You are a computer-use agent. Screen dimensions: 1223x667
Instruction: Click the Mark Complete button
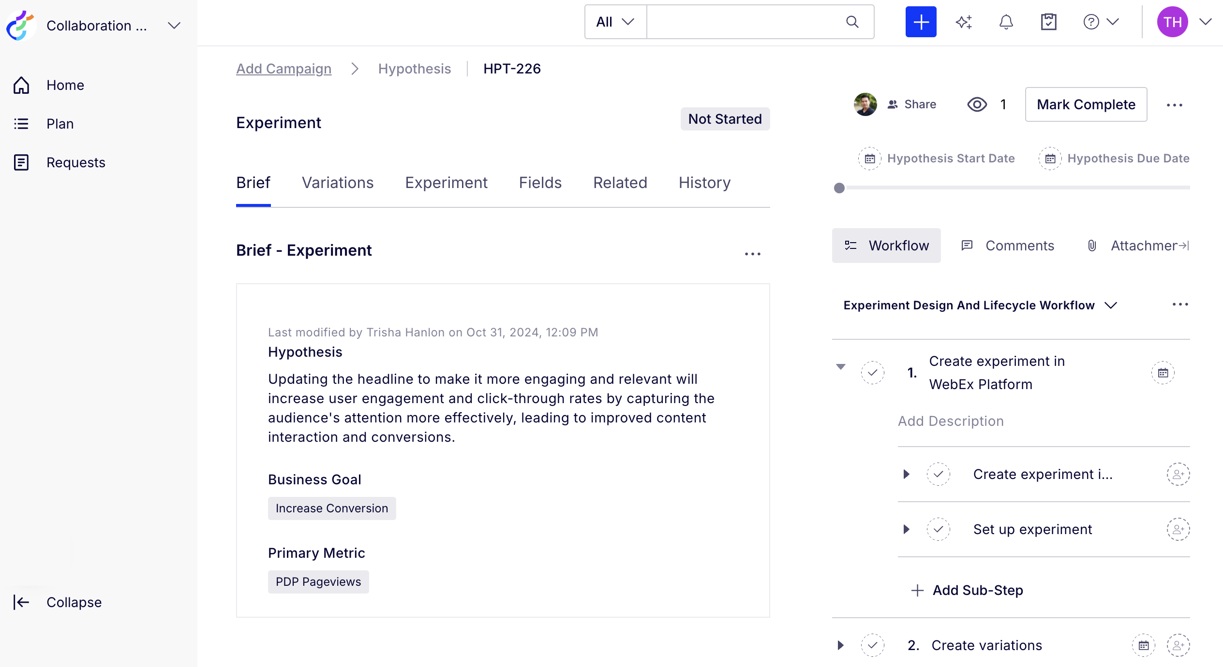point(1086,104)
